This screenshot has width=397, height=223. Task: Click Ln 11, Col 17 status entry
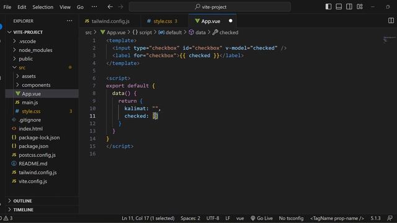(148, 218)
